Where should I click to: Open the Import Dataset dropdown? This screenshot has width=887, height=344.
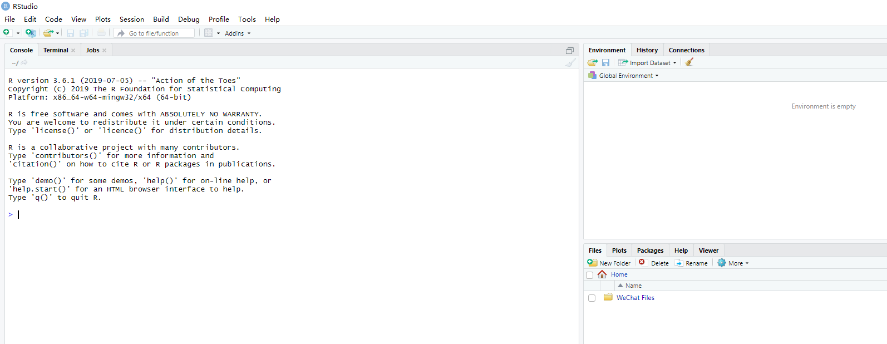point(648,63)
